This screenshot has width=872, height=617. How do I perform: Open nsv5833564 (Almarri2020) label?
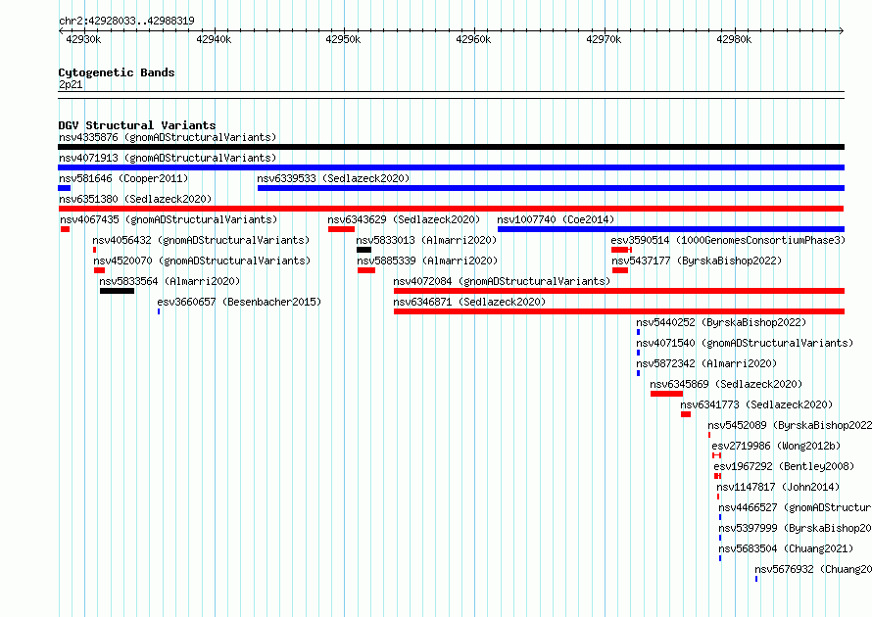[170, 281]
